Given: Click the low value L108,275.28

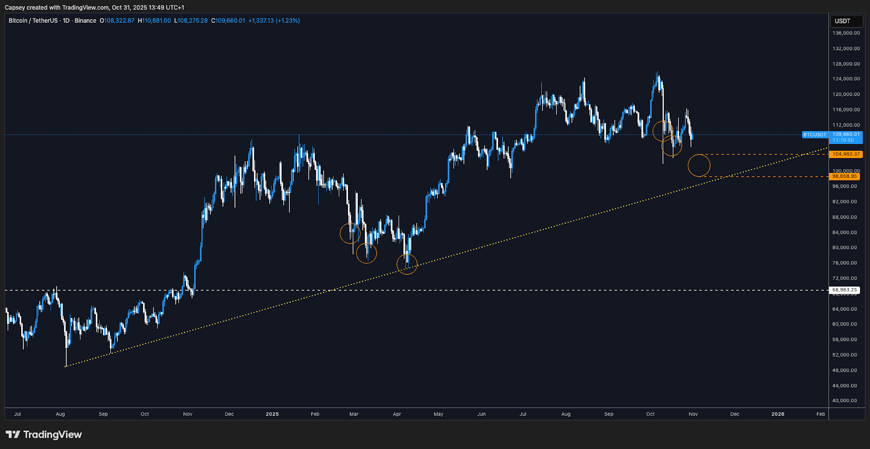Looking at the screenshot, I should click(191, 21).
